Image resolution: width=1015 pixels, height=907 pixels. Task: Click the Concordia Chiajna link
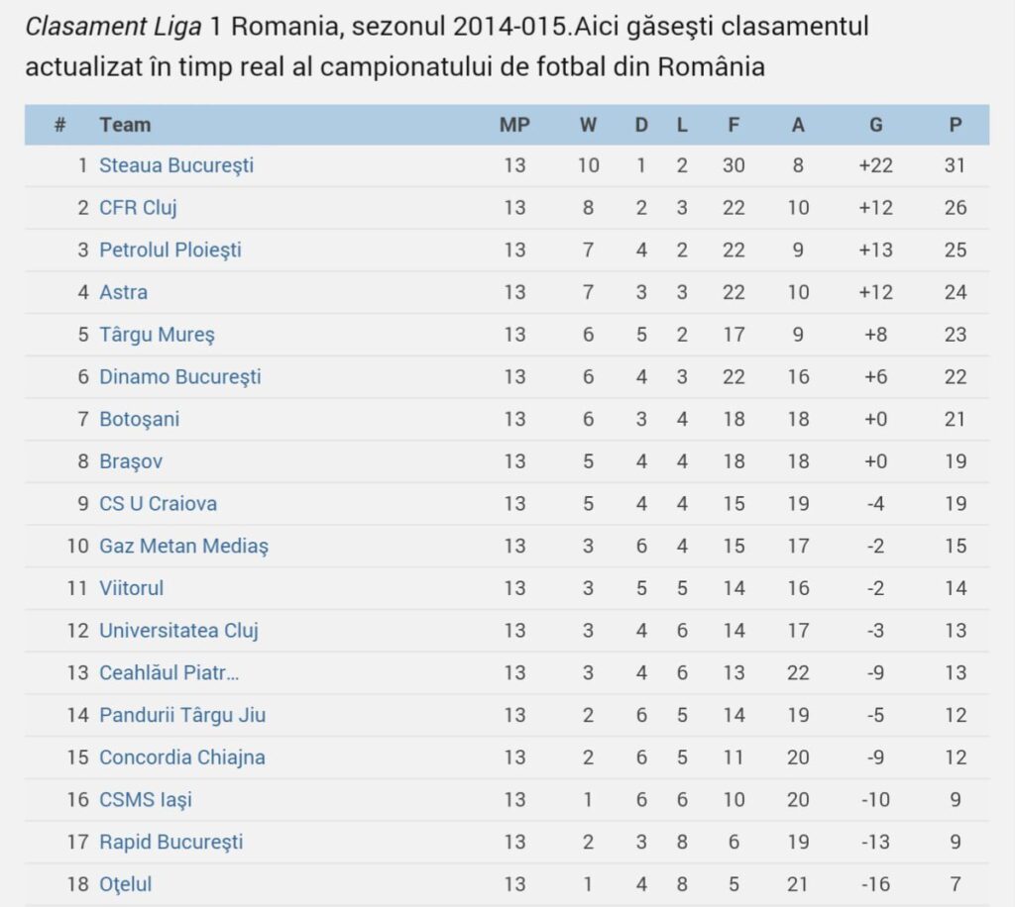click(x=182, y=757)
